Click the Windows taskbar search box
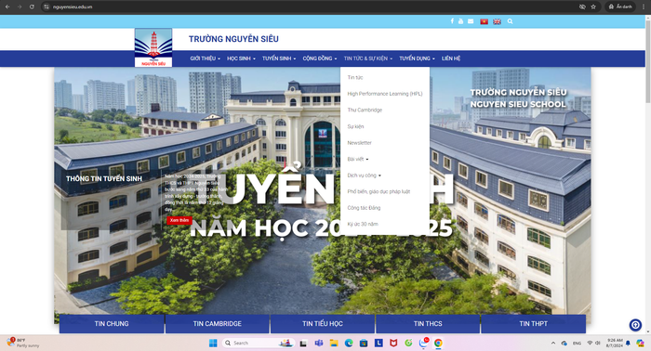 [x=259, y=344]
